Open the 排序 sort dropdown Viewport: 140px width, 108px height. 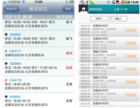coord(99,19)
